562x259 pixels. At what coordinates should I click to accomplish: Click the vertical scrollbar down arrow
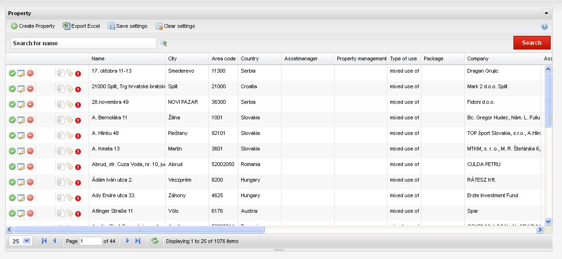(x=548, y=222)
